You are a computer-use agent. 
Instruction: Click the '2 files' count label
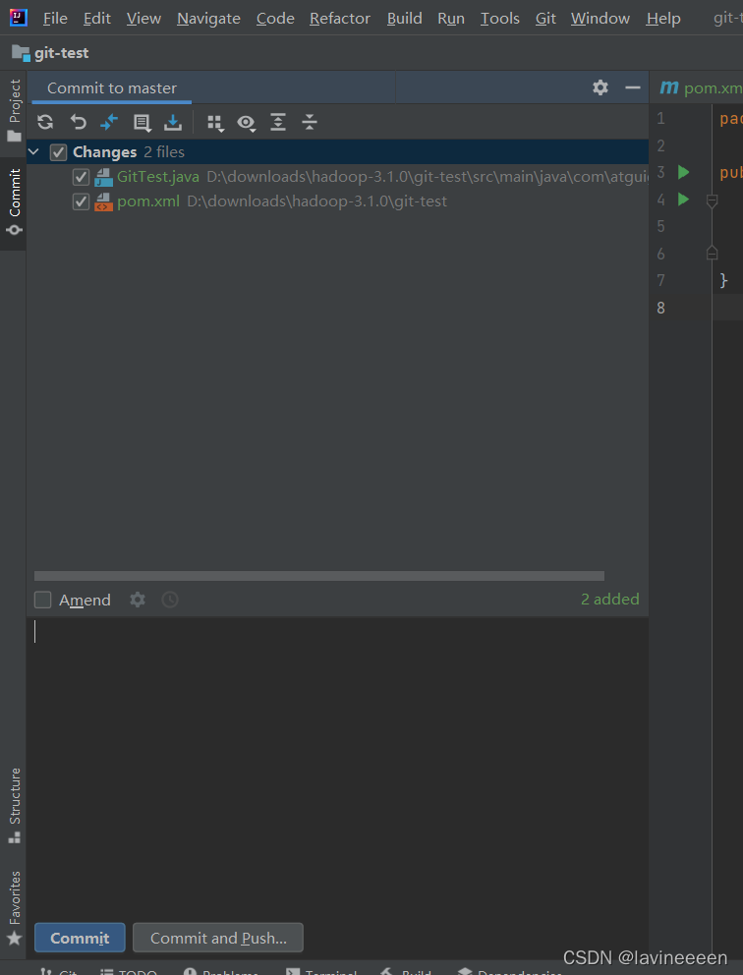[x=164, y=152]
